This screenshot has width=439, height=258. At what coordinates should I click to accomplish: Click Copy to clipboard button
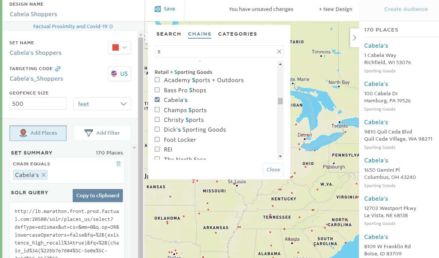pyautogui.click(x=98, y=195)
